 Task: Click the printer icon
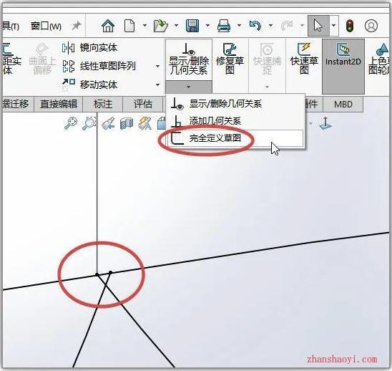(x=224, y=26)
